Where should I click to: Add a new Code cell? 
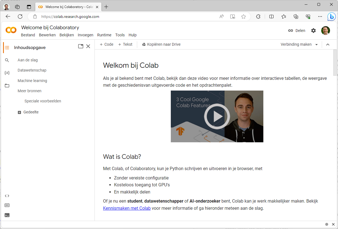click(x=107, y=44)
